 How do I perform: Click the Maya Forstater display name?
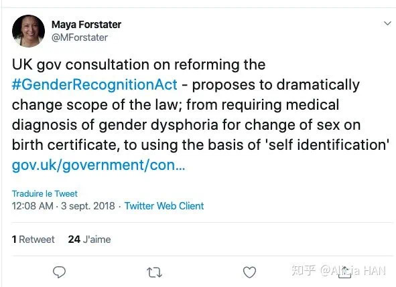coord(86,25)
